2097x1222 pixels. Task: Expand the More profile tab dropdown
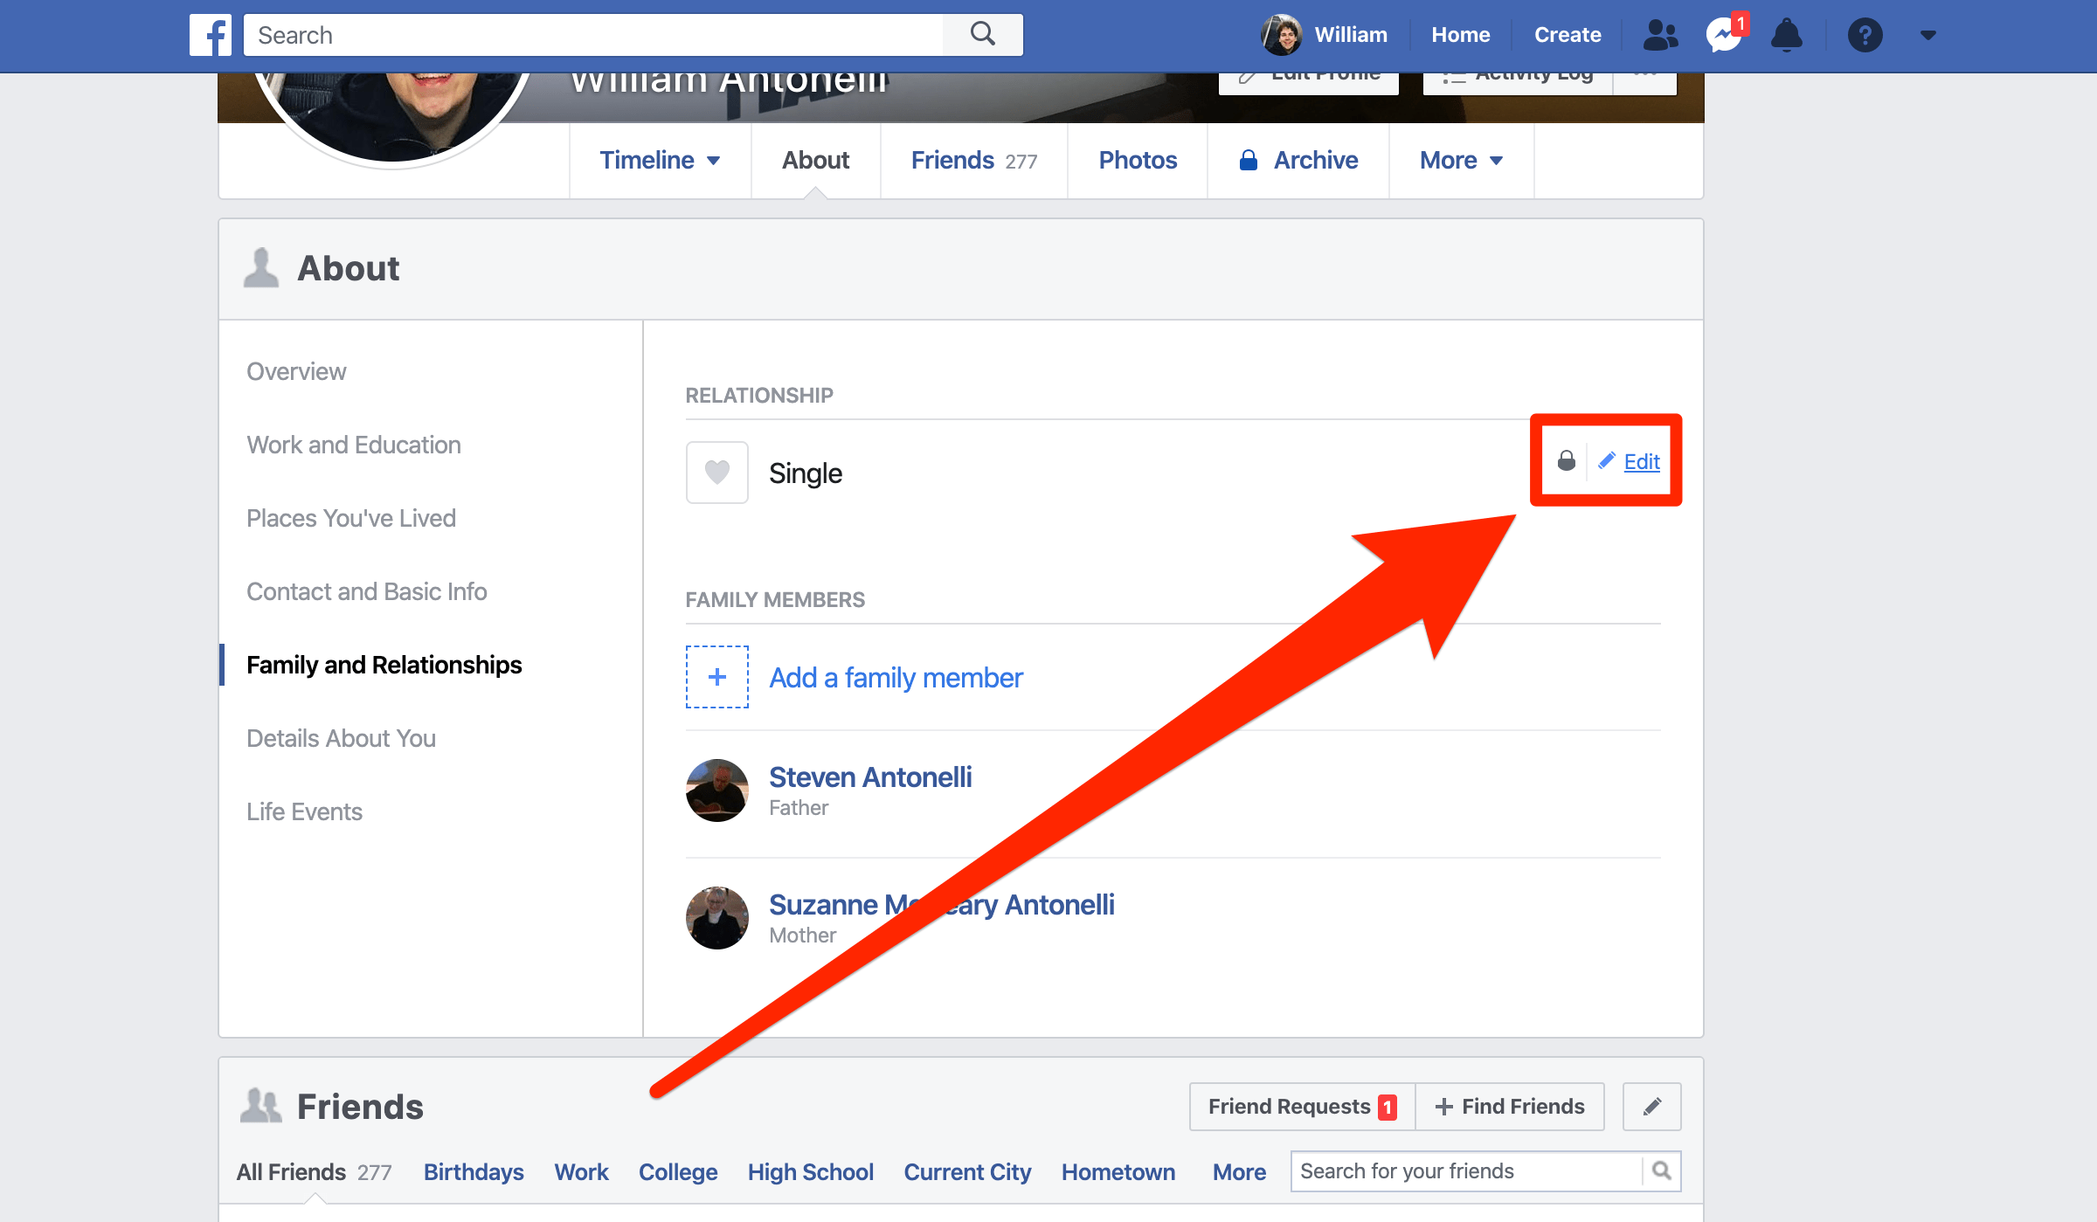tap(1461, 160)
